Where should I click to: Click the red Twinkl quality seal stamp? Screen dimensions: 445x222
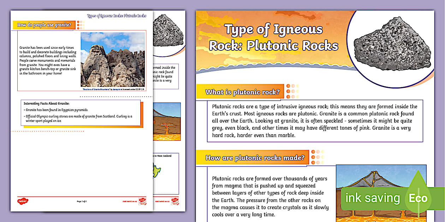tap(143, 201)
